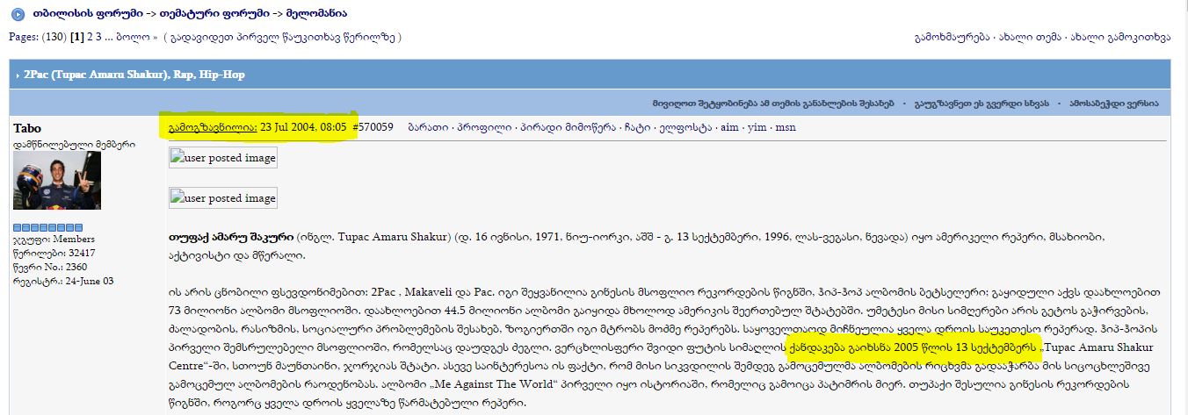Subscribe via მივიღოთ შეტყობინება ამ თემის განახლების შესახებ
The image size is (1188, 415).
click(x=773, y=103)
